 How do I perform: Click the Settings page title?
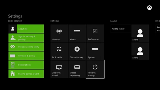click(15, 16)
